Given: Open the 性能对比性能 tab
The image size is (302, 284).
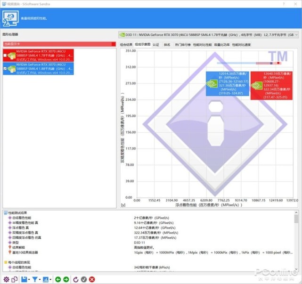Looking at the screenshot, I should coord(202,45).
